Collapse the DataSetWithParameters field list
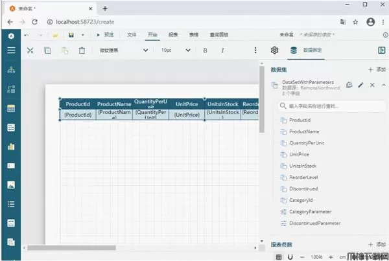Viewport: 389px width, 261px height. click(383, 85)
